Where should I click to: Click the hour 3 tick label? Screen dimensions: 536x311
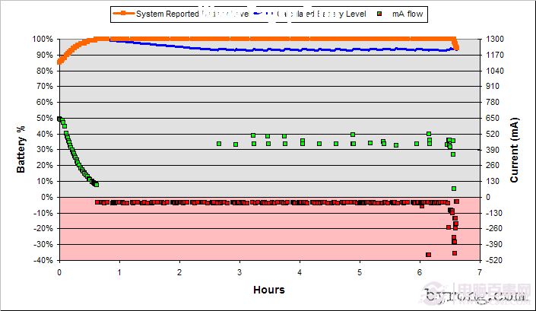click(x=239, y=272)
